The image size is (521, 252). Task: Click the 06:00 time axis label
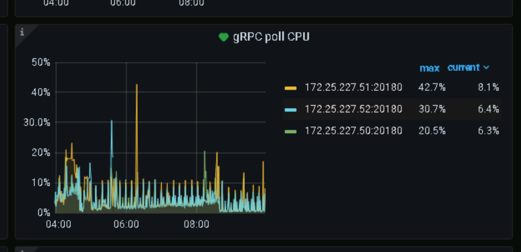tap(126, 224)
